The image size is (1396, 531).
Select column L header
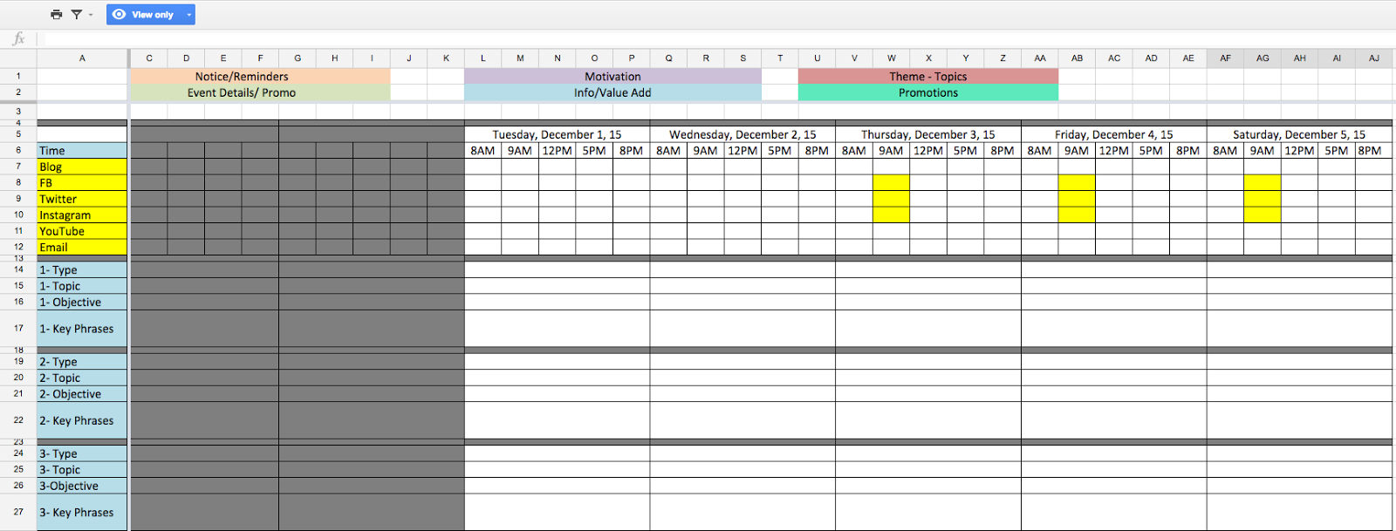coord(482,58)
